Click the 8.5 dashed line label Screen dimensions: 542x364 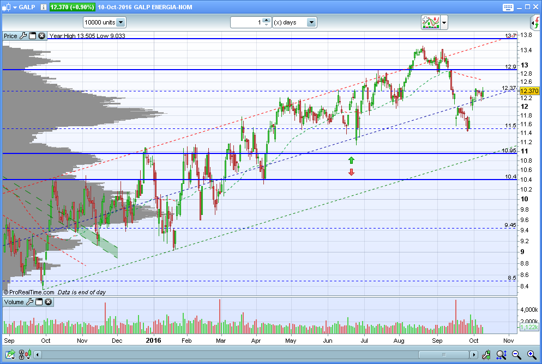click(512, 277)
